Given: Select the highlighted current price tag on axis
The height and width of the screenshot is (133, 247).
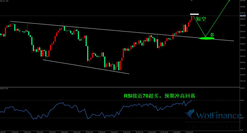Looking at the screenshot, I should point(243,16).
